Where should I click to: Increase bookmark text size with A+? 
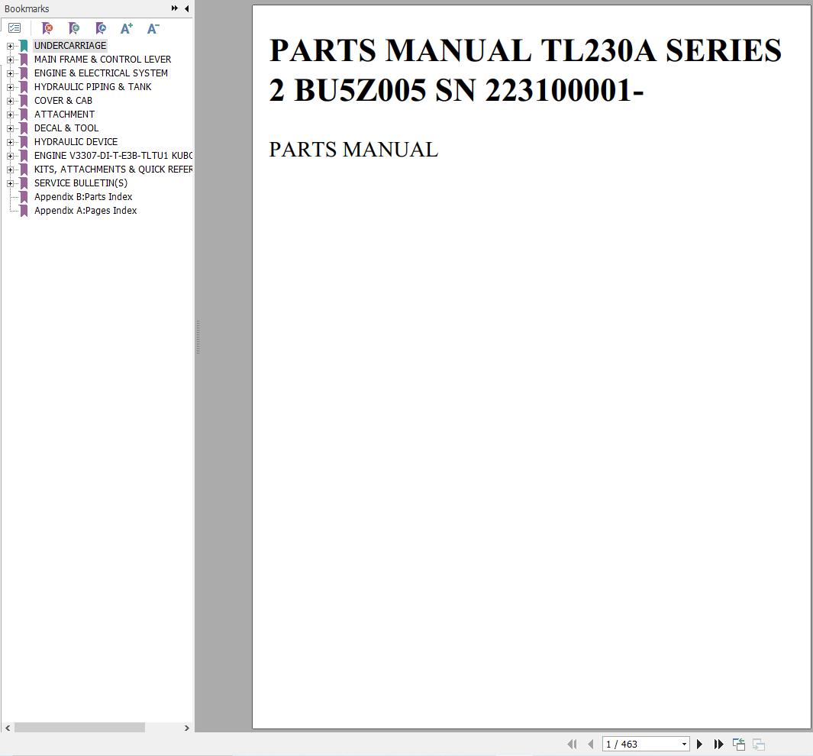pyautogui.click(x=127, y=28)
